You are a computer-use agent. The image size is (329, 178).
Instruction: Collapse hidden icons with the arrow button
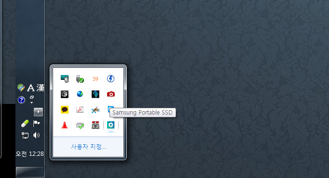tap(39, 112)
